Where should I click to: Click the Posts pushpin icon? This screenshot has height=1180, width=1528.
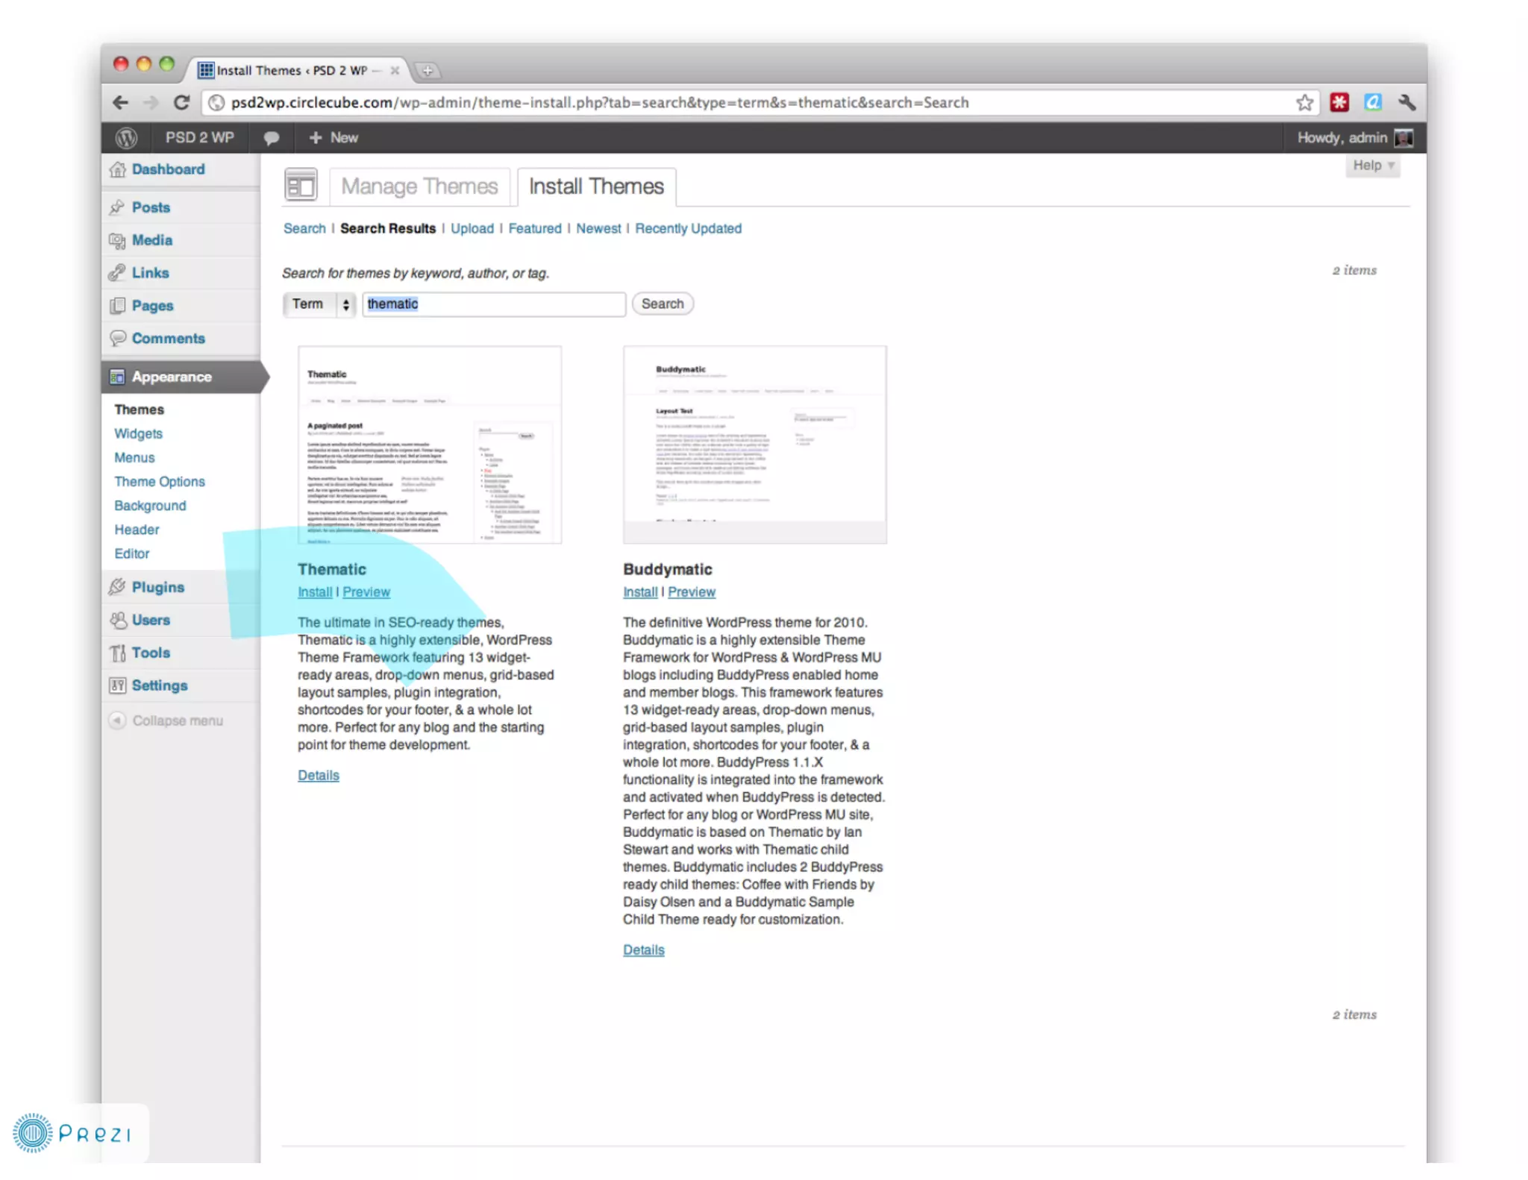coord(117,207)
